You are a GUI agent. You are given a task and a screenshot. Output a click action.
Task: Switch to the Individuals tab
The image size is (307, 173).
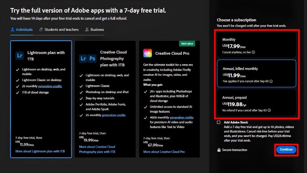(x=22, y=30)
